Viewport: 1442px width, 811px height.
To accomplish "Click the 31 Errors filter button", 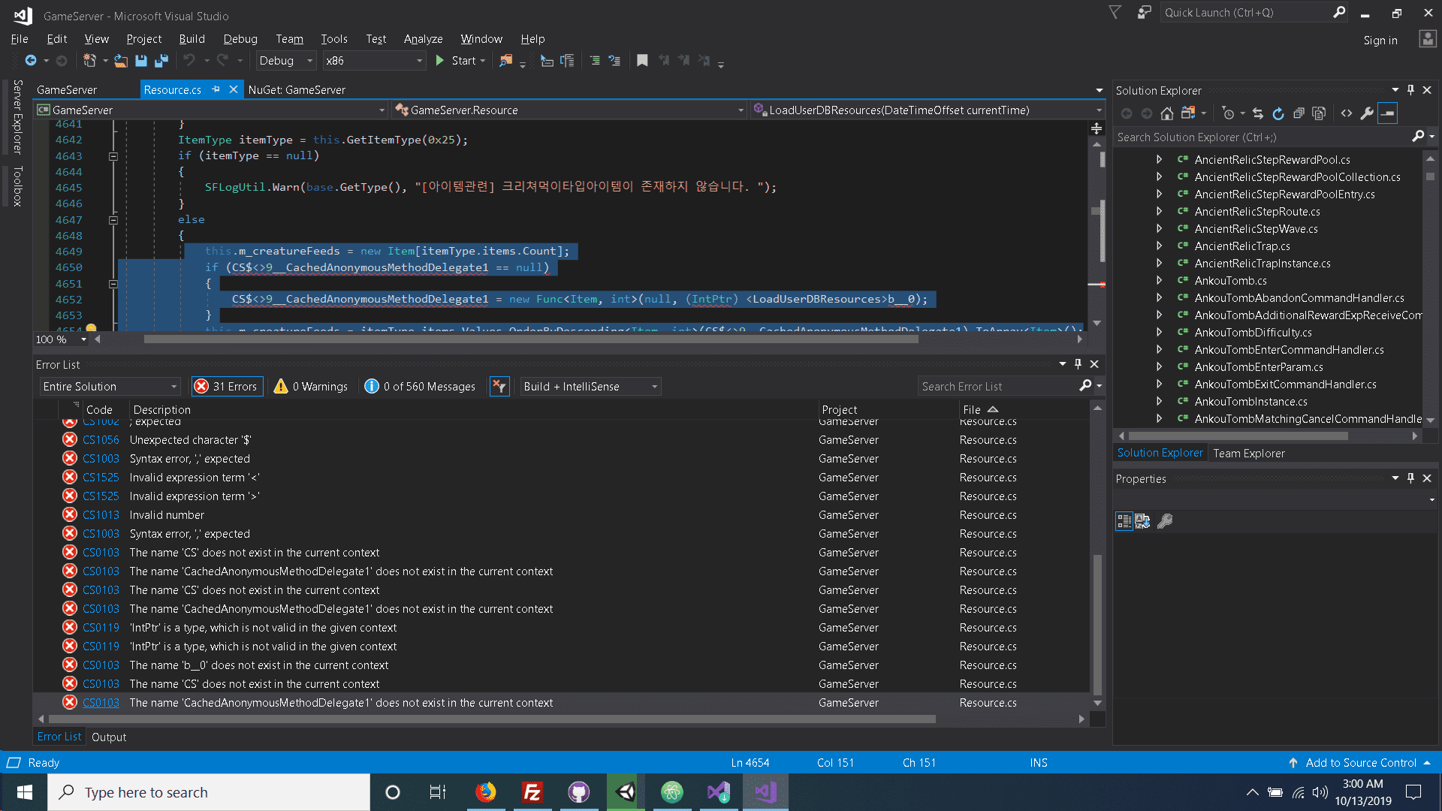I will click(226, 386).
